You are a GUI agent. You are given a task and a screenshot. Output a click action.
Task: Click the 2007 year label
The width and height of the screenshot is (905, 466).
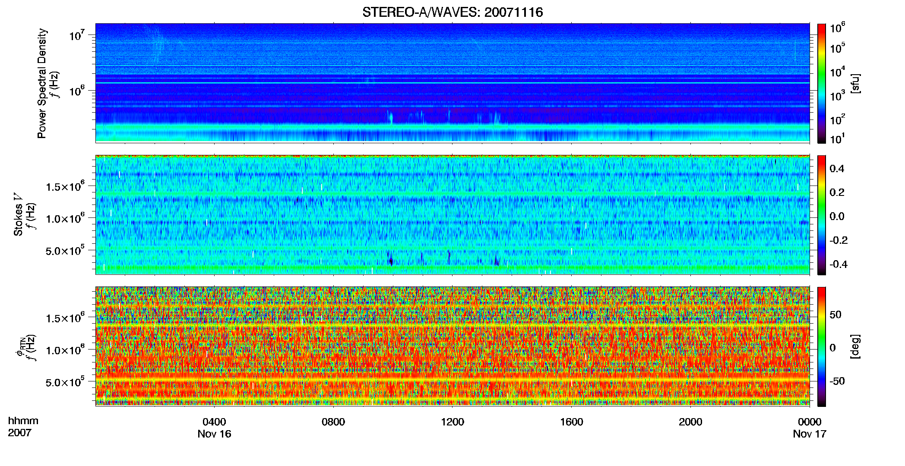(20, 433)
